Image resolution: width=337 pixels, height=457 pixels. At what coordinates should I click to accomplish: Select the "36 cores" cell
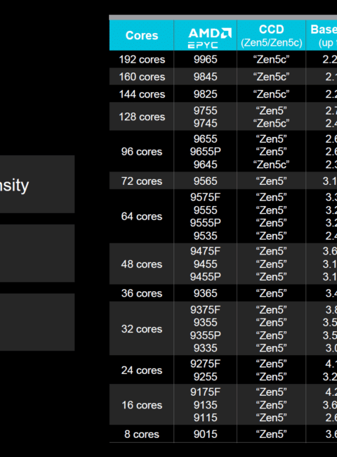click(142, 293)
